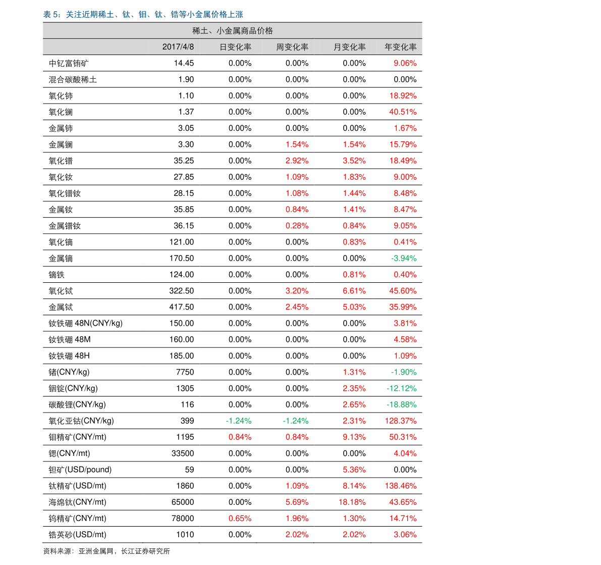Select the 日变化率 column header

[x=235, y=47]
